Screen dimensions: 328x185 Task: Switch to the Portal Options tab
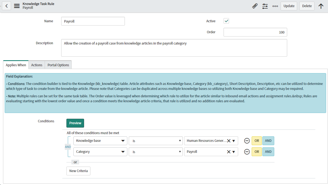tap(58, 65)
